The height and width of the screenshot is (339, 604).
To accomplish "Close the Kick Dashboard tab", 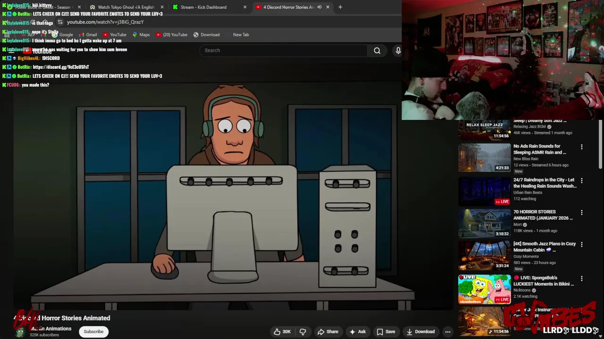I will (x=245, y=7).
